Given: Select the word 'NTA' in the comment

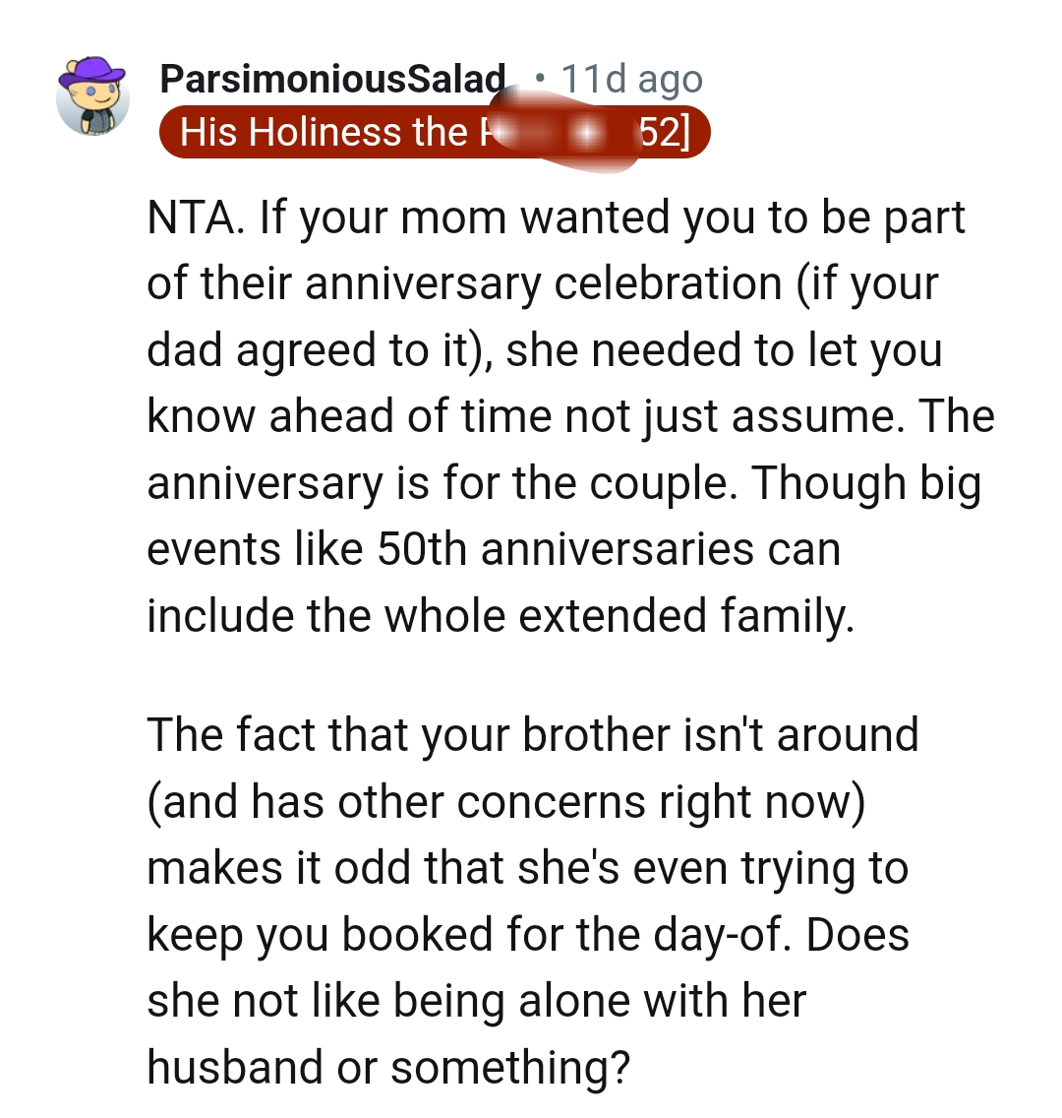Looking at the screenshot, I should coord(186,217).
